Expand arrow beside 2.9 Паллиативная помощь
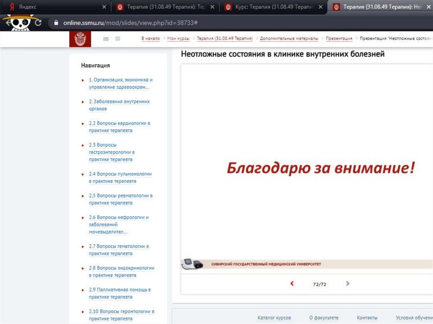 tap(83, 290)
